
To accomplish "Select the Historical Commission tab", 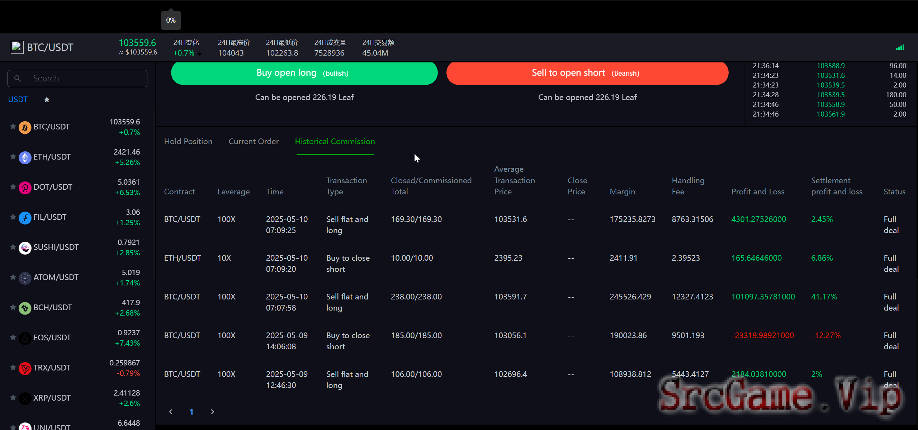I will tap(335, 142).
